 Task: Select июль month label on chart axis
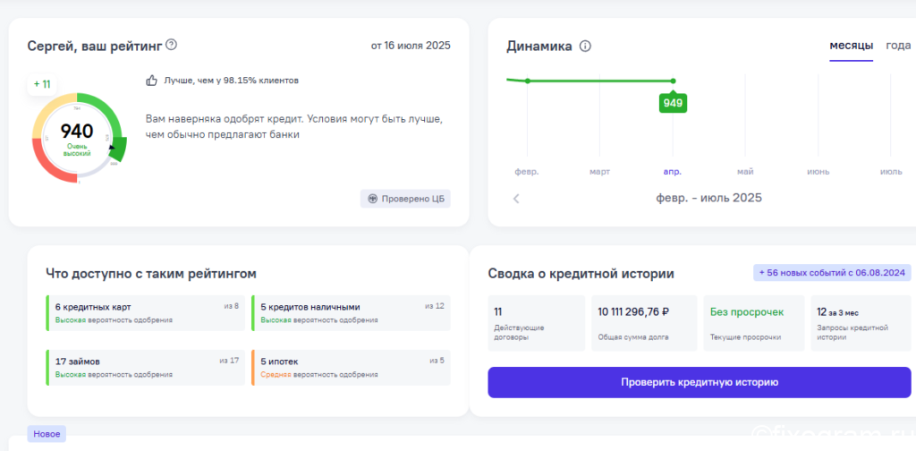pos(891,172)
